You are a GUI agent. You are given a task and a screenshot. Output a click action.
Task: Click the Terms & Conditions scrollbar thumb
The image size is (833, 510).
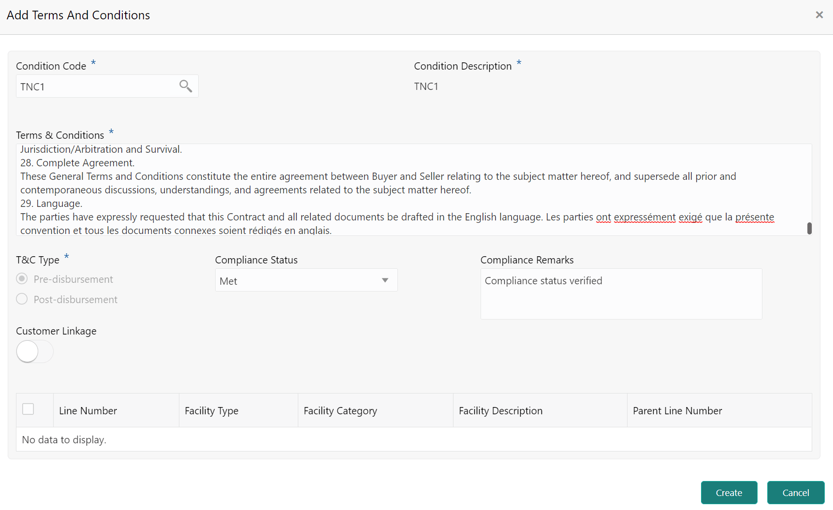[809, 228]
